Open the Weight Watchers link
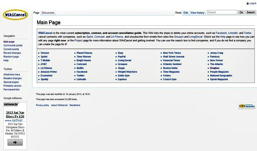 (x=128, y=72)
